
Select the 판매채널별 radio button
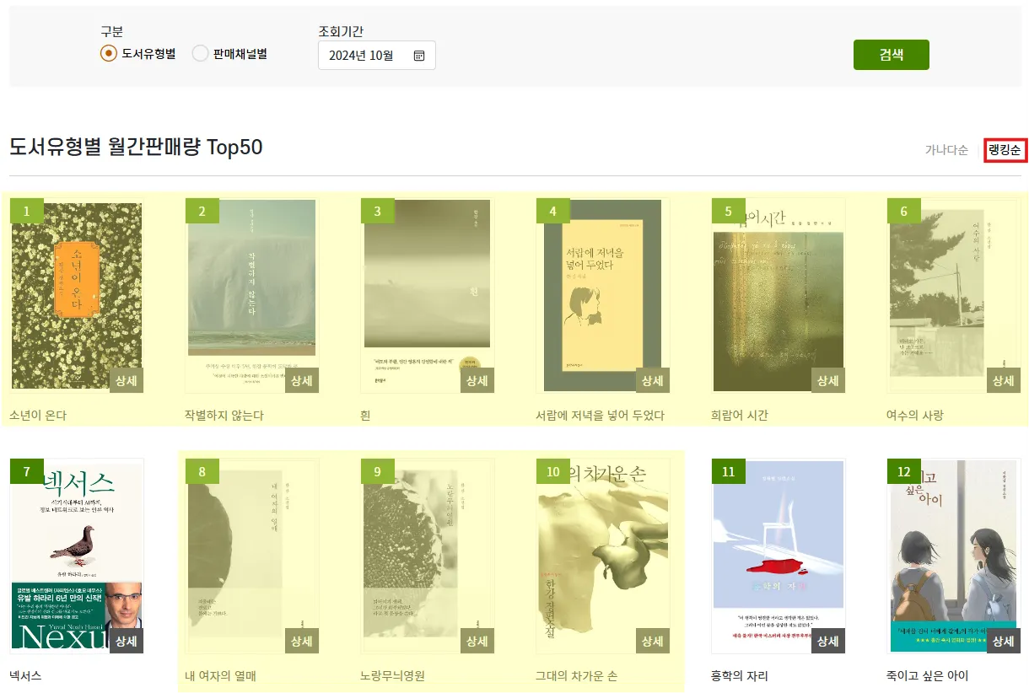[x=200, y=53]
